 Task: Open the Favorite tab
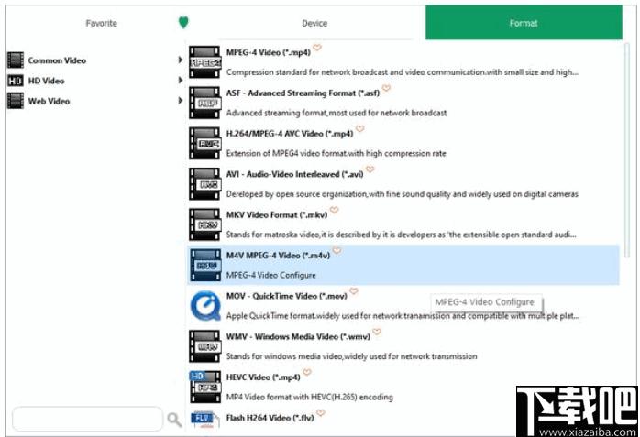[x=101, y=23]
